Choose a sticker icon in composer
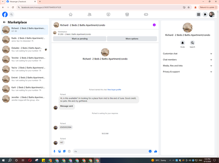The image size is (219, 163). (x=64, y=151)
